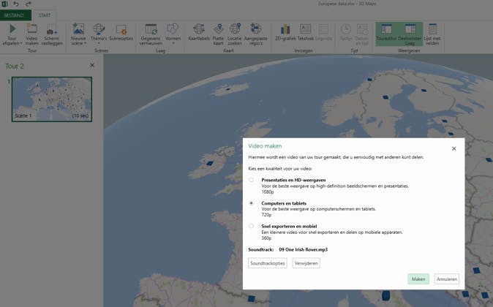Expand the Nieuwe scène dropdown arrow
This screenshot has width=493, height=307.
[85, 43]
